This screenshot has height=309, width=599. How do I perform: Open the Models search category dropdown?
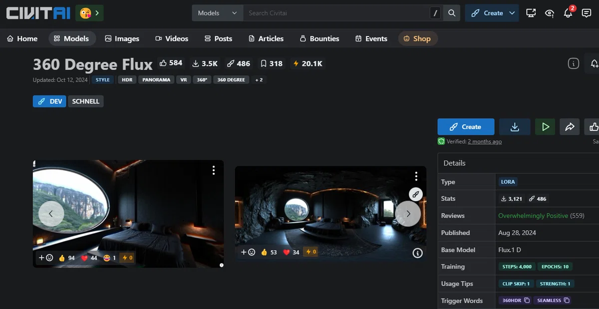(217, 13)
